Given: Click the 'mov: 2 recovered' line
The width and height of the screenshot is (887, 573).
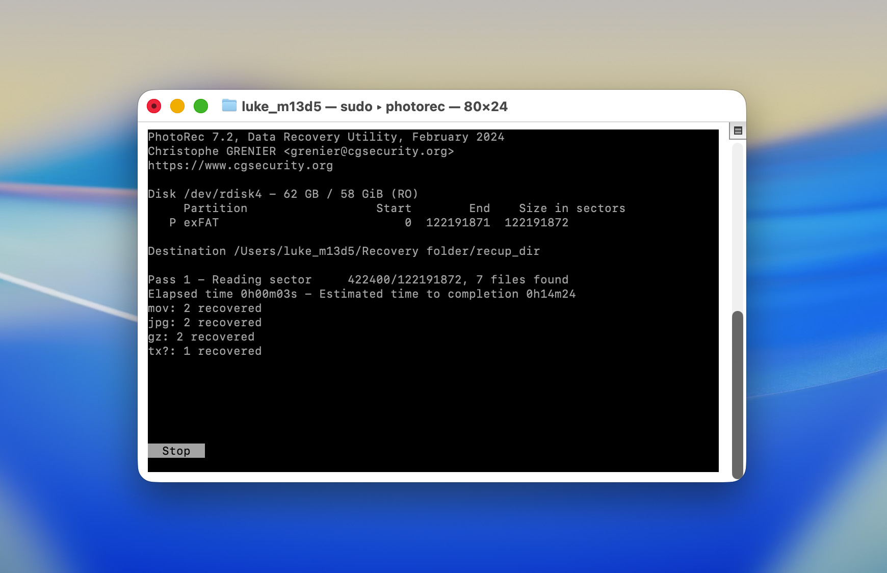Looking at the screenshot, I should pyautogui.click(x=205, y=308).
